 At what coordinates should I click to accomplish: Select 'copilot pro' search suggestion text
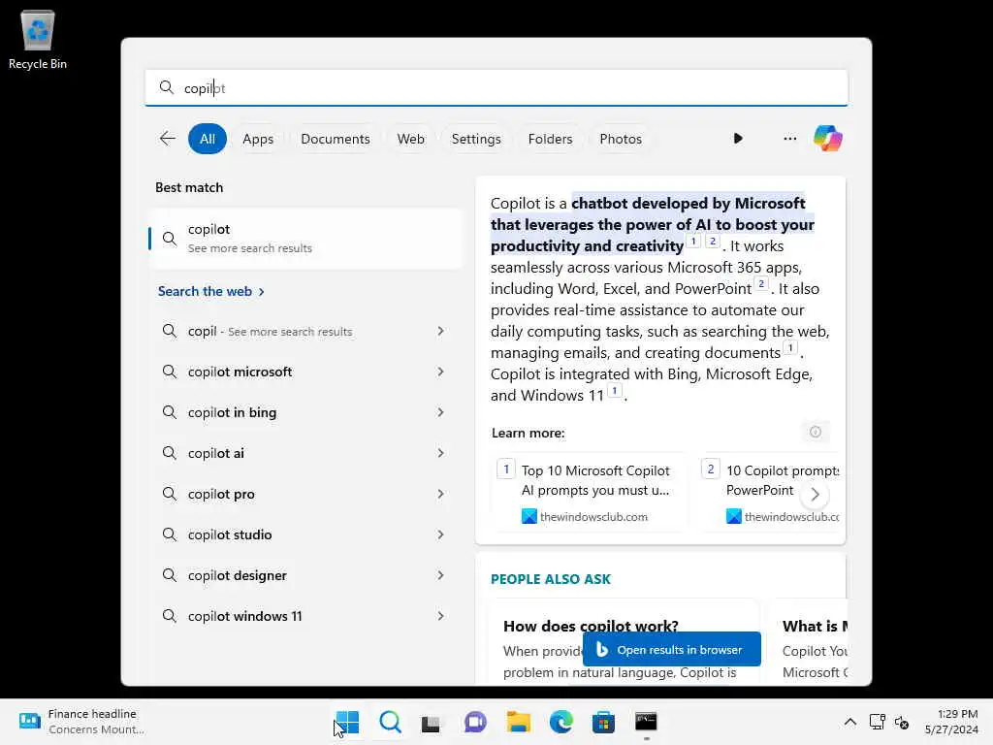[x=221, y=494]
